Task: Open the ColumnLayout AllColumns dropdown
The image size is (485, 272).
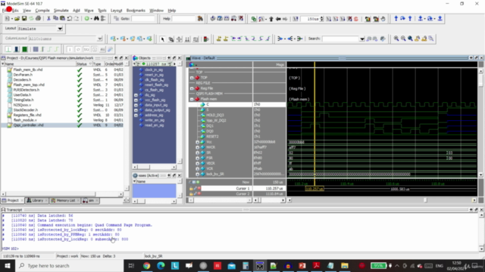Action: (99, 39)
